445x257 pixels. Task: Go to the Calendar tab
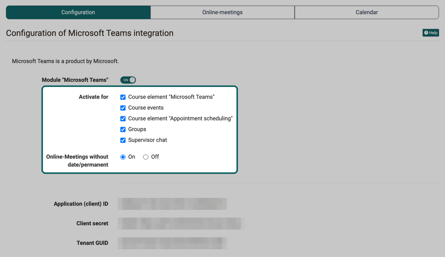tap(367, 12)
